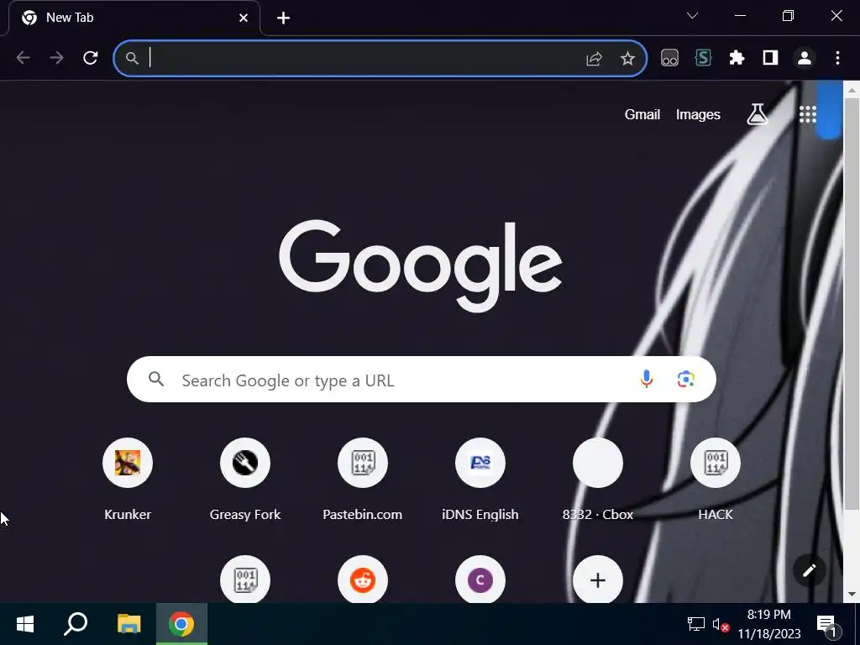Click the browser back arrow
860x645 pixels.
(x=23, y=58)
